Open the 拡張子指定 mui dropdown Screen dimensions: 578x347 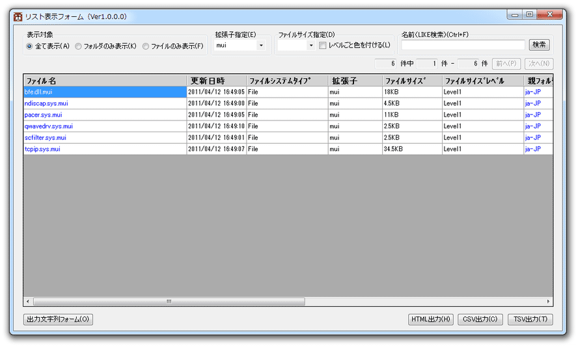click(261, 46)
